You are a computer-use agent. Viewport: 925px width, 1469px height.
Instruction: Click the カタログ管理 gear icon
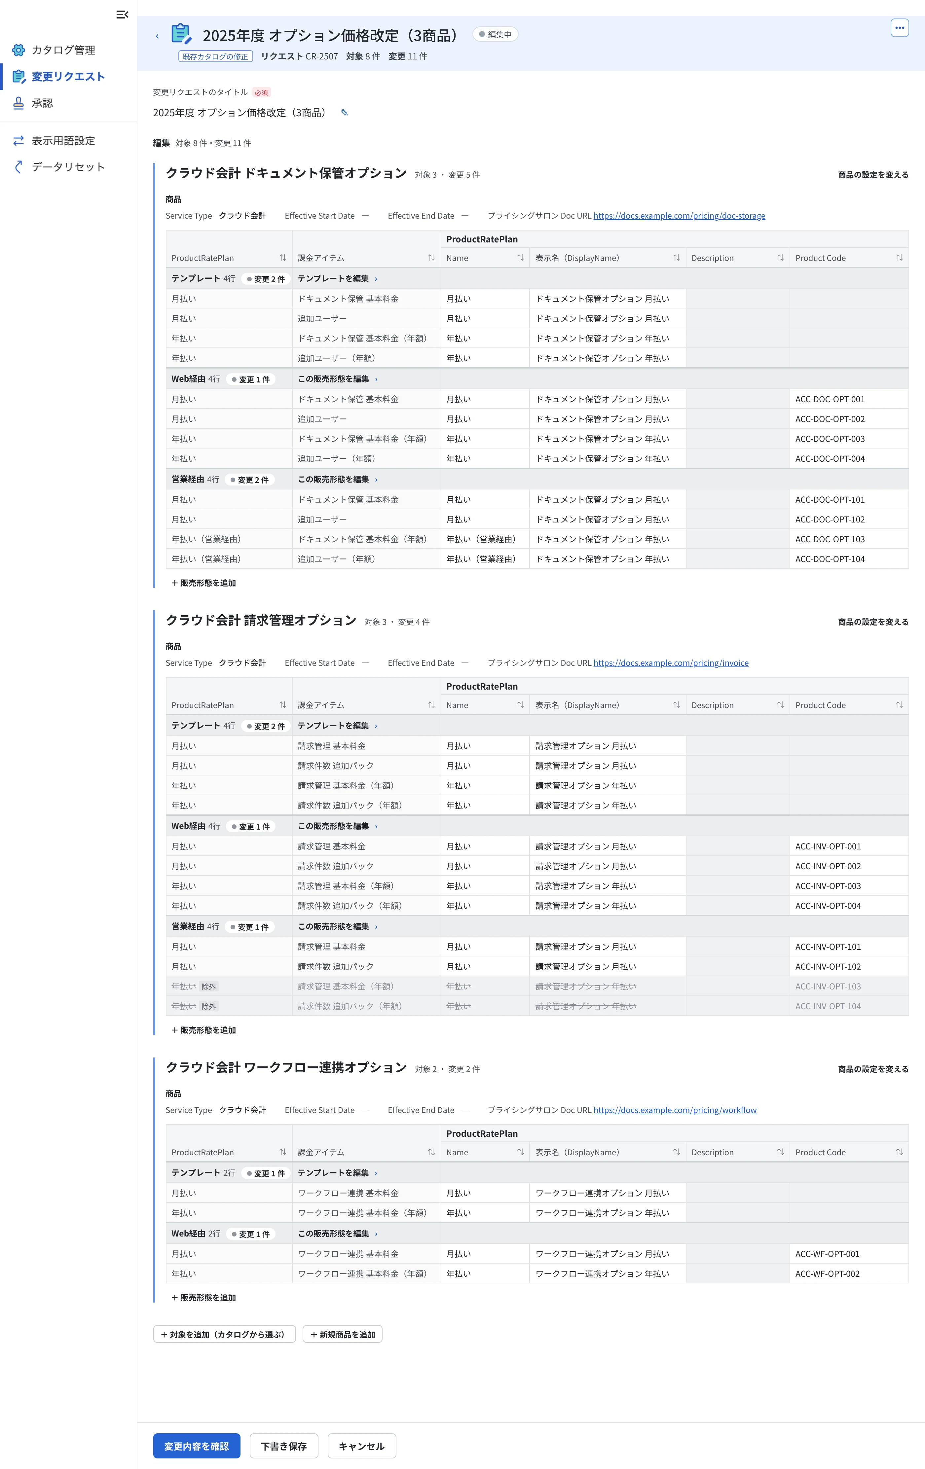[19, 50]
